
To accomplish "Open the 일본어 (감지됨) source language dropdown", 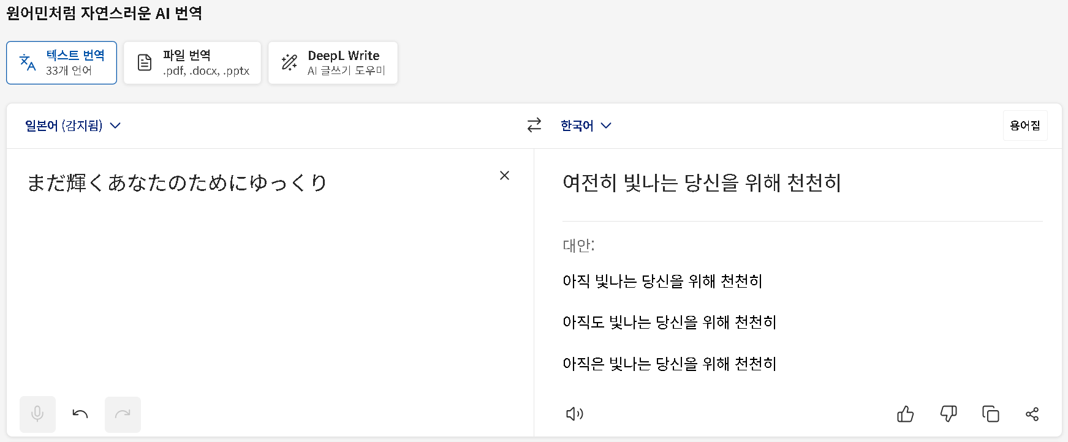I will click(72, 125).
